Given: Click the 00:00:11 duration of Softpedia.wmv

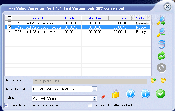Looking at the screenshot, I should (x=71, y=32).
